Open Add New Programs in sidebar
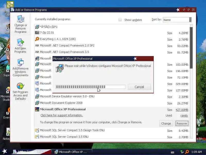 20,46
